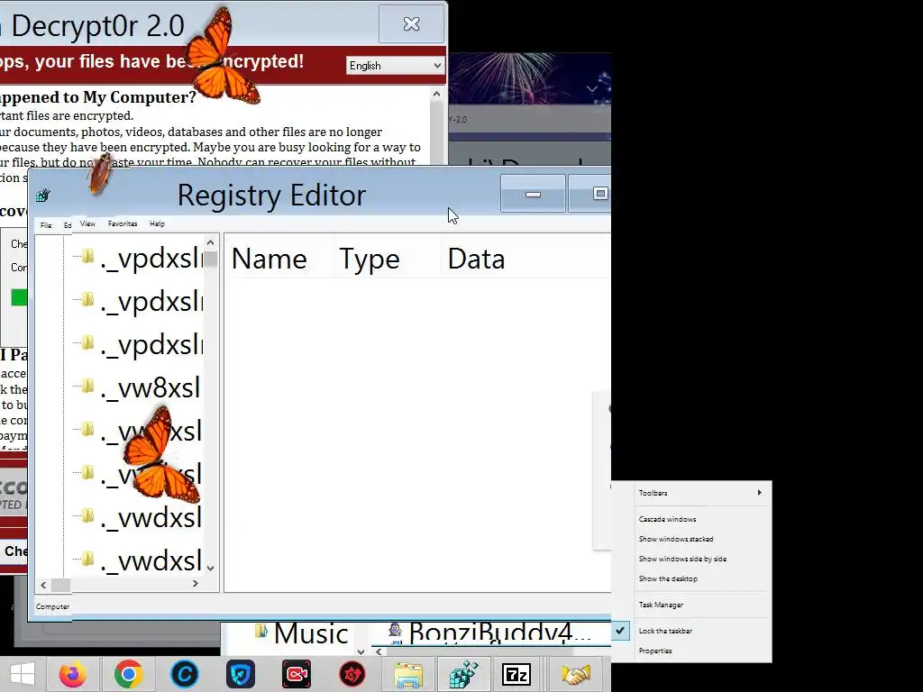
Task: Click registry tree scrollbar down arrow
Action: coord(210,569)
